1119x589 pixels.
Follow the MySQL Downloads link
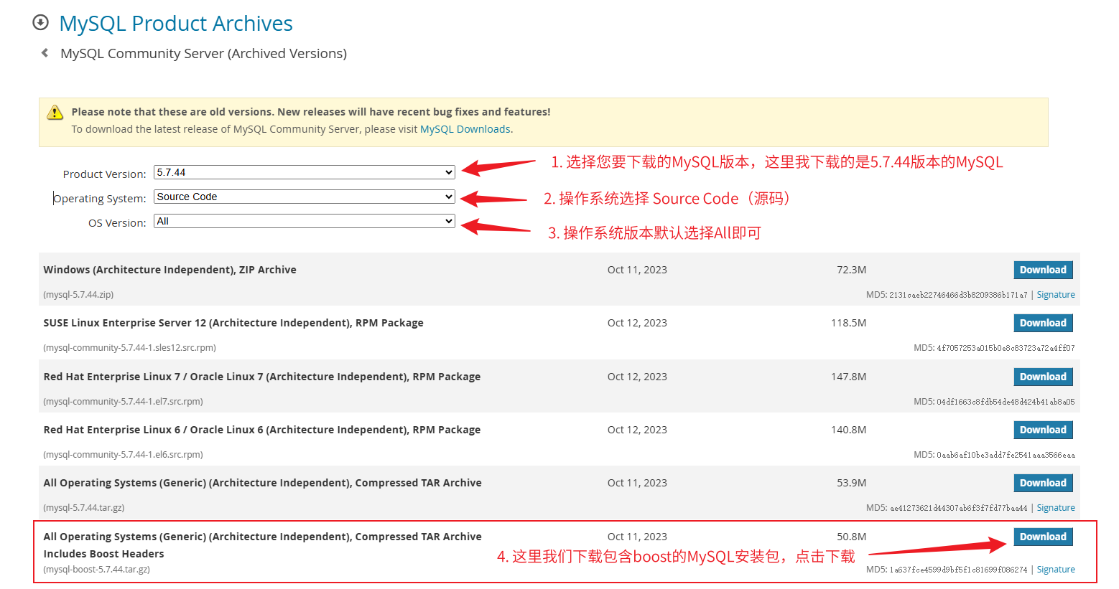[465, 129]
